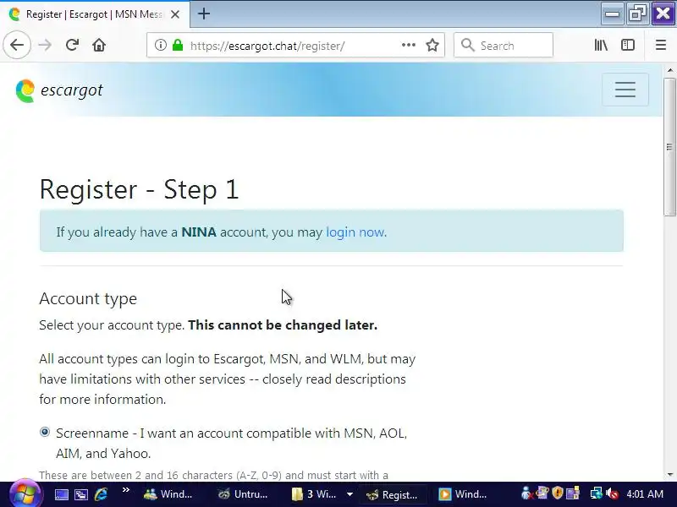The image size is (677, 507).
Task: Click the page scrollbar thumb
Action: [x=669, y=146]
